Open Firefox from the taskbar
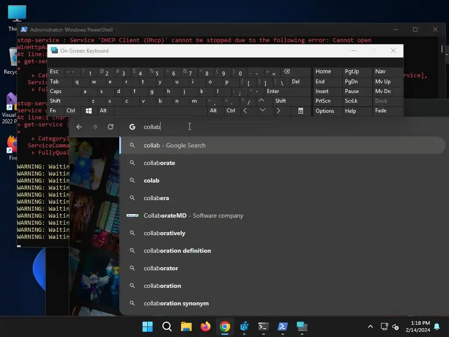Screen dimensions: 449x337 point(205,326)
